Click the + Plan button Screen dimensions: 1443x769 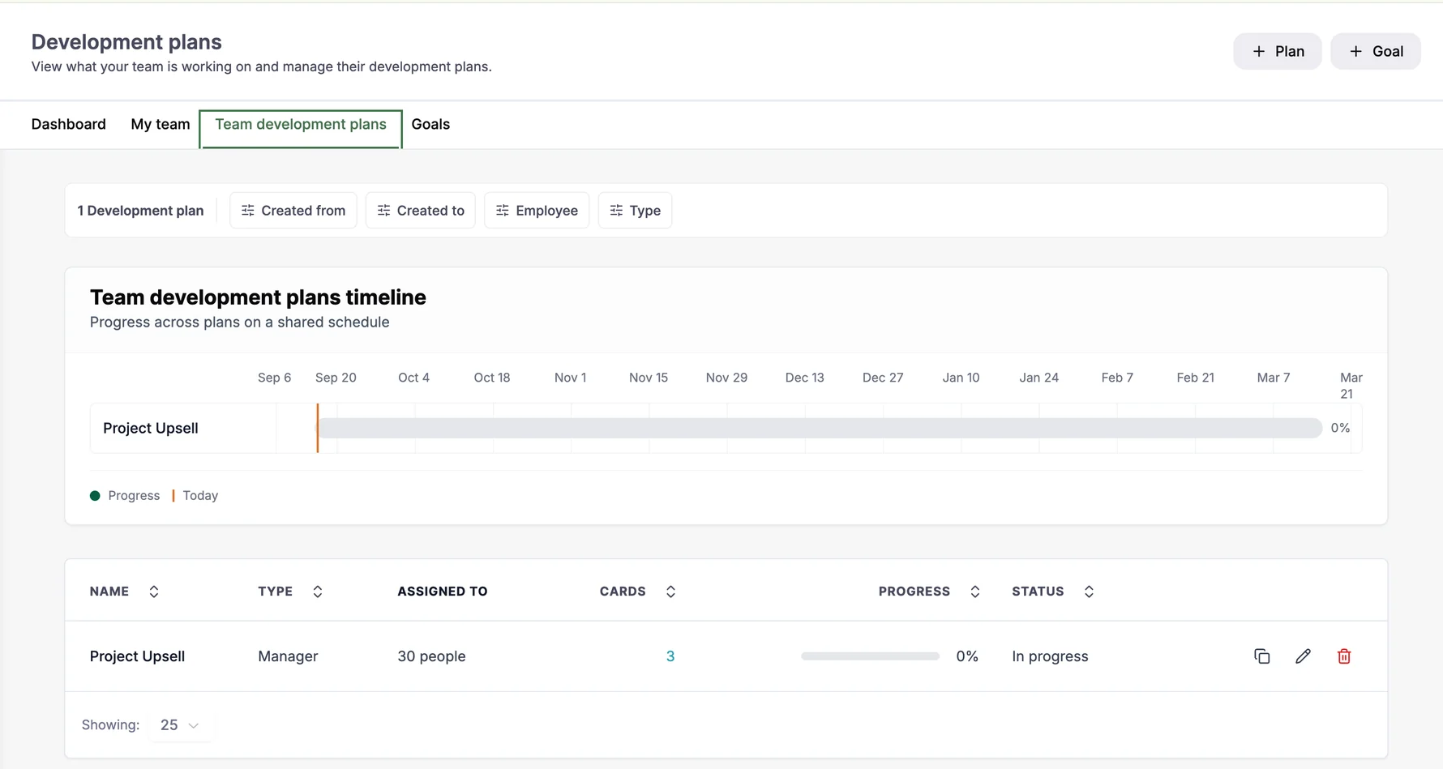click(x=1278, y=51)
